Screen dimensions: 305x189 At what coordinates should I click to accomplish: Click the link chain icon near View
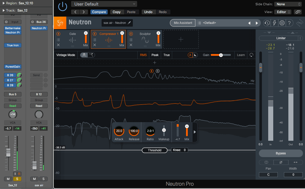click(x=298, y=12)
